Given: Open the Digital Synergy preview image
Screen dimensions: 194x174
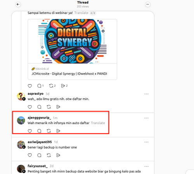Looking at the screenshot, I should (73, 41).
